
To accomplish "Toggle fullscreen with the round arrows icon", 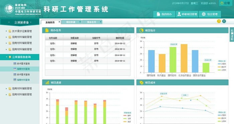I will (224, 21).
